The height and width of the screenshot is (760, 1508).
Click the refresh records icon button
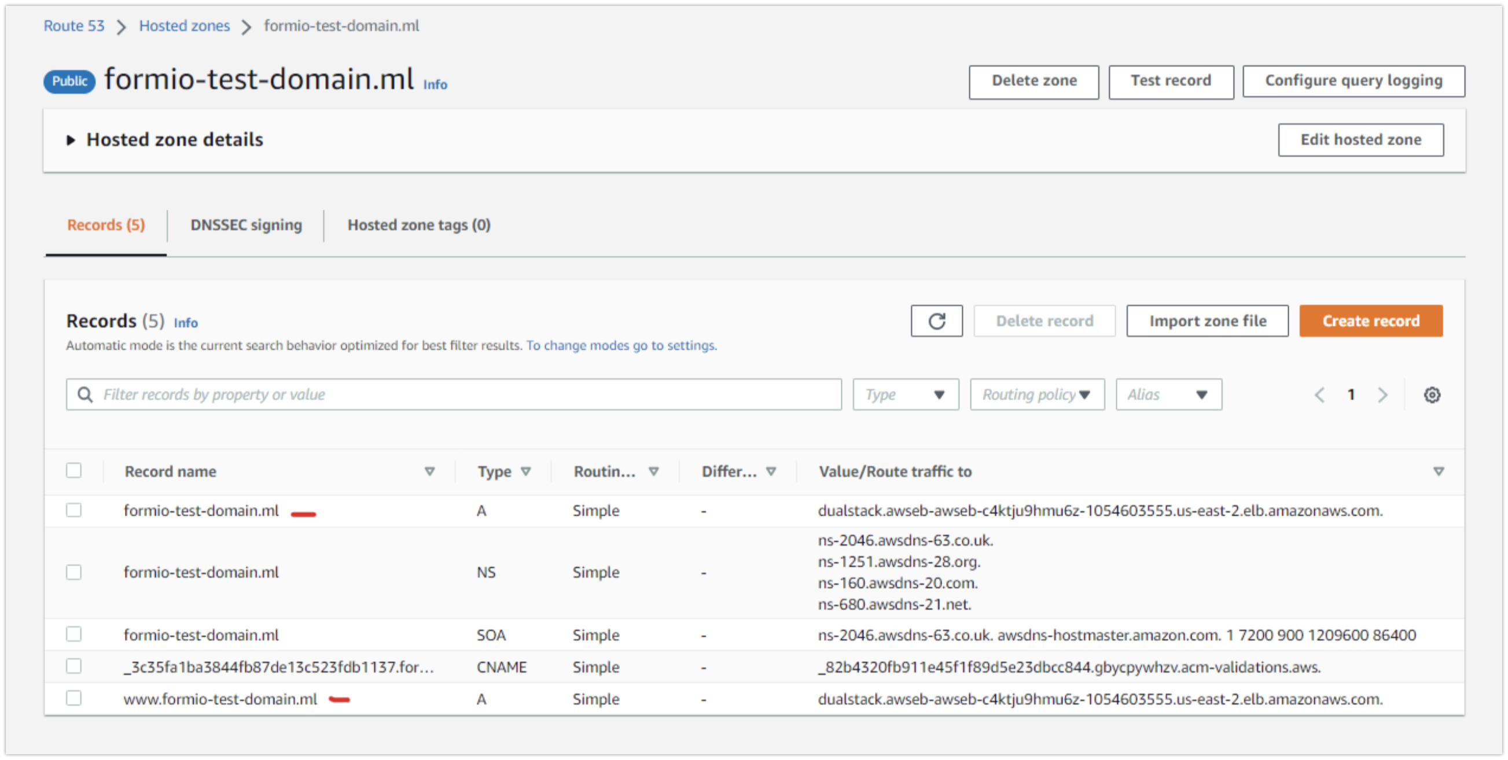pyautogui.click(x=936, y=320)
